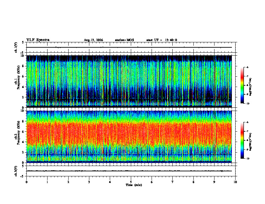
Task: Click the "3" tick on the time axis
Action: point(89,182)
